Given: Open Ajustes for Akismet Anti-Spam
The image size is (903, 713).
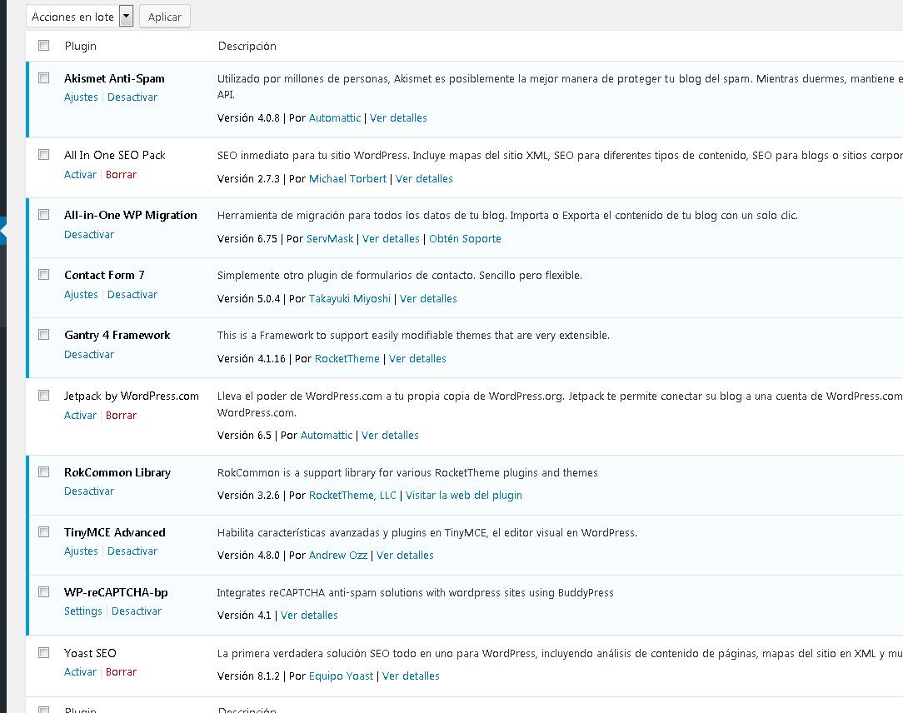Looking at the screenshot, I should click(x=81, y=97).
